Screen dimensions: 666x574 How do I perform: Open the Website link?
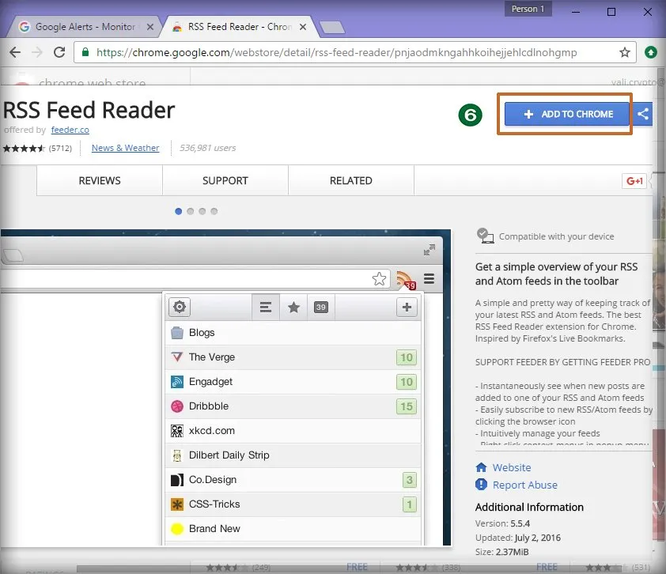click(x=512, y=467)
